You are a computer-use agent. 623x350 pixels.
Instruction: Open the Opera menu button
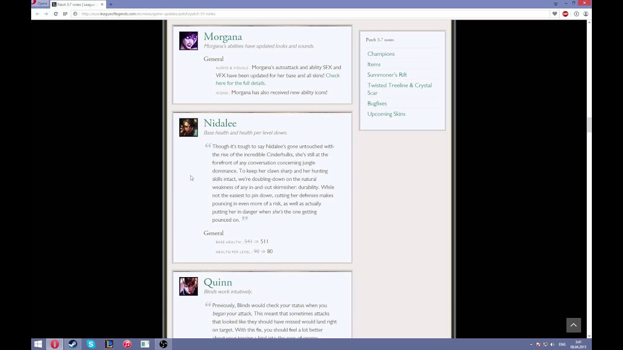coord(40,4)
